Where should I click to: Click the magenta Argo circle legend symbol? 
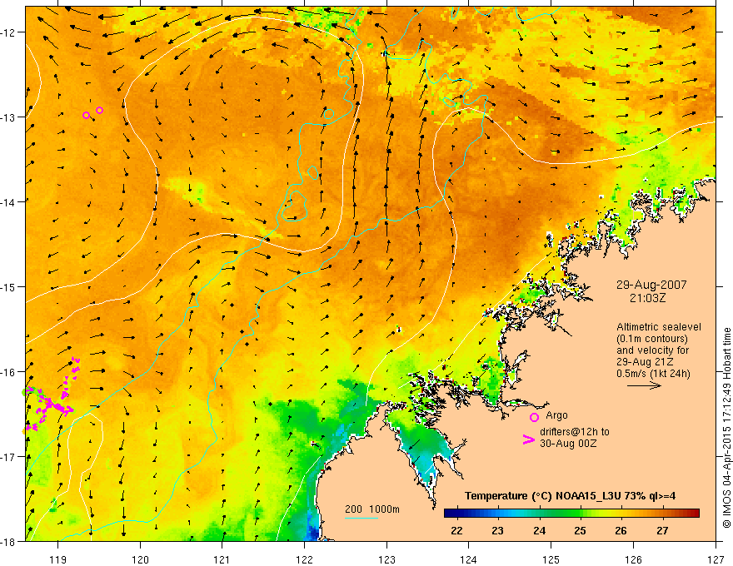[x=534, y=417]
